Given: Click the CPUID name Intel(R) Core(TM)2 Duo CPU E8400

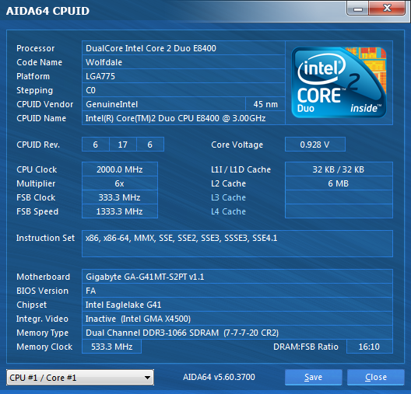Looking at the screenshot, I should pos(184,118).
